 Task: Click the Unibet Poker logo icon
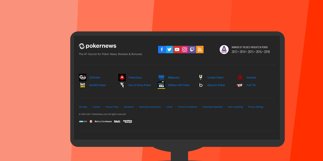(201, 77)
